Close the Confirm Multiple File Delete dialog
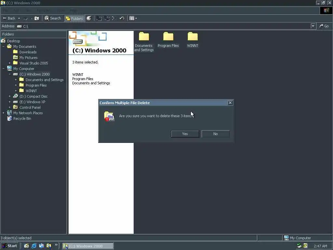The image size is (333, 250). click(230, 103)
